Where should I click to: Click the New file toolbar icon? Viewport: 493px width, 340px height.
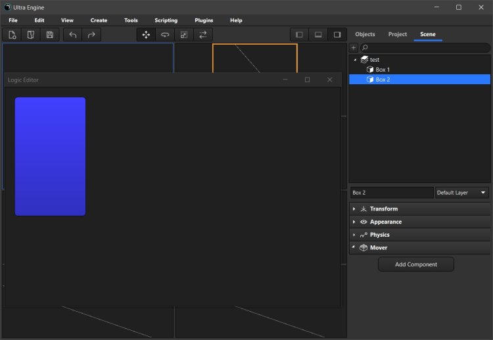point(12,35)
